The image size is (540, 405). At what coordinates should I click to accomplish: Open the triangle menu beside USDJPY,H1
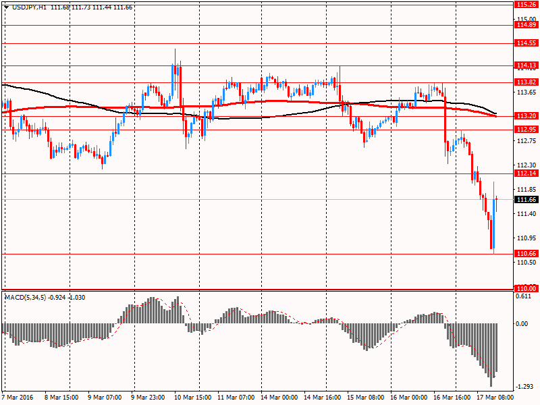click(x=7, y=7)
